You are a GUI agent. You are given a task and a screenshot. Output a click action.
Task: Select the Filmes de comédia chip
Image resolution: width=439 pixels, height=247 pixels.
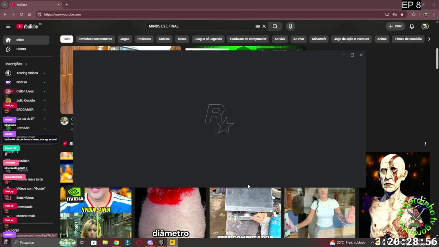coord(408,39)
